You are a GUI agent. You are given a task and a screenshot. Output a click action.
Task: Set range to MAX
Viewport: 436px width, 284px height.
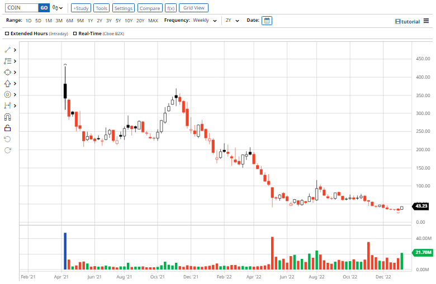coord(153,21)
